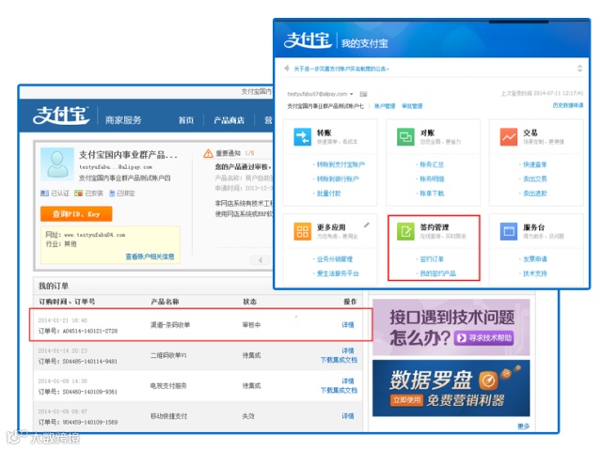The image size is (602, 450).
Task: Open 转账到银行账户 link
Action: (338, 179)
